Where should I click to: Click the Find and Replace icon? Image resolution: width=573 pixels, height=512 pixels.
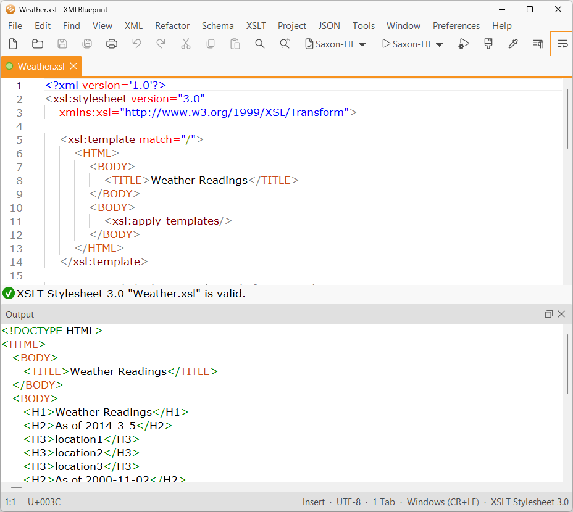[285, 44]
